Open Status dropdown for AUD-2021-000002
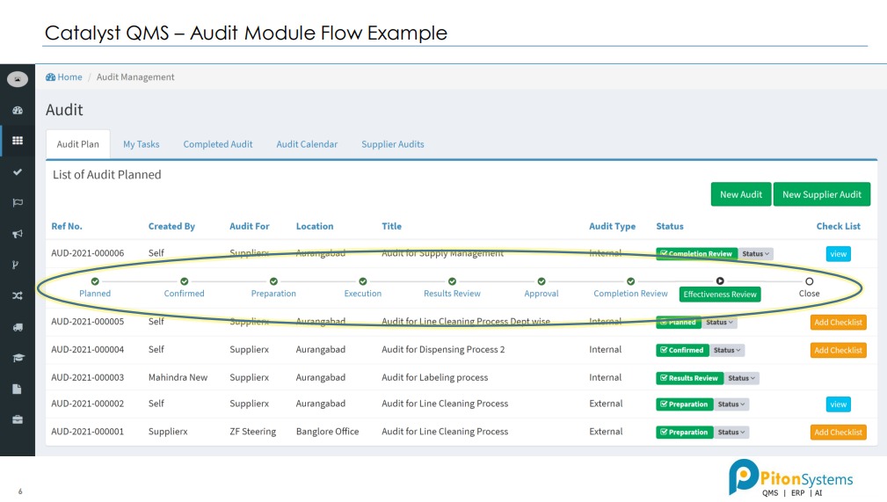Image resolution: width=887 pixels, height=502 pixels. tap(731, 404)
